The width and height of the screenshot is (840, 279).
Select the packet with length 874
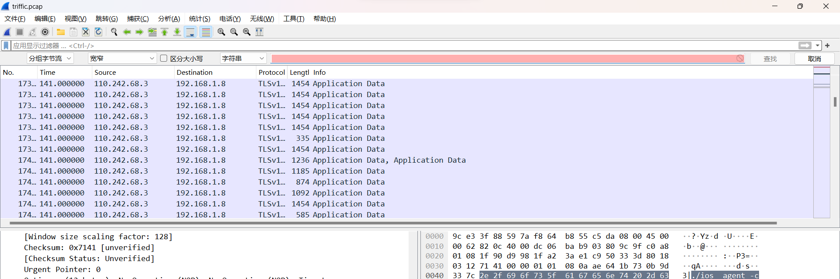click(406, 182)
